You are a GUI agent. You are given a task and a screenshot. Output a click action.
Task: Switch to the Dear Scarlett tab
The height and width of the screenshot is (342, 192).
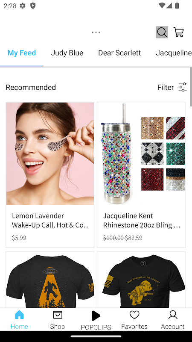pyautogui.click(x=119, y=53)
